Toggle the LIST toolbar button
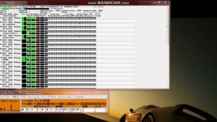This screenshot has height=122, width=217. (70, 110)
